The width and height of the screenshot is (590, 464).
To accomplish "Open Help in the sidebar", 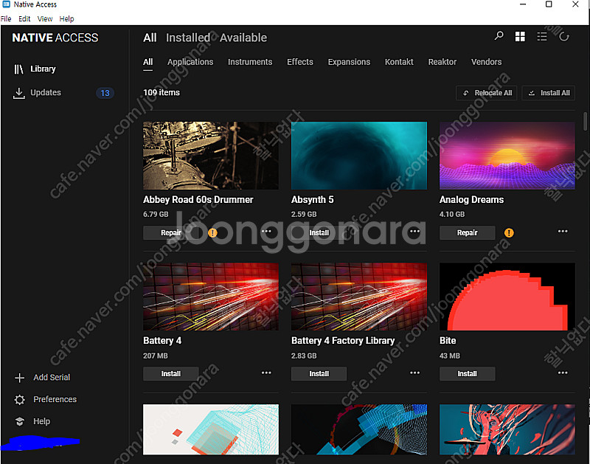I will pos(41,421).
